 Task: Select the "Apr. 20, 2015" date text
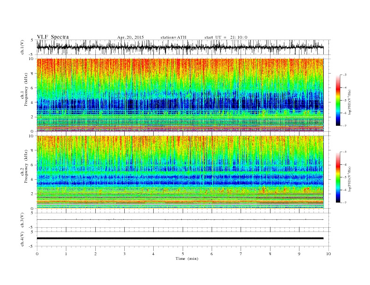point(130,37)
